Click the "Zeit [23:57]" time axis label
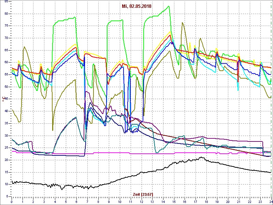 point(143,194)
